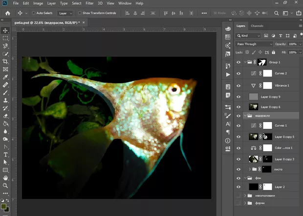Check Show Transform Controls option
Viewport: 303px width, 216px height.
(81, 13)
